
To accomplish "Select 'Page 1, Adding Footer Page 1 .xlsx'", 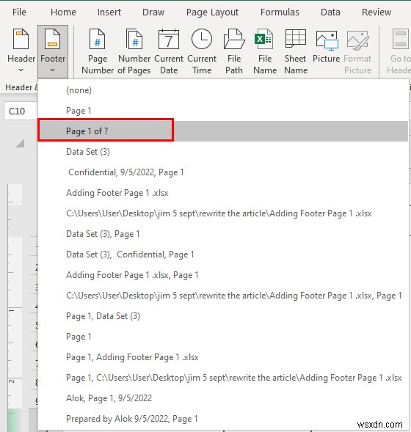I will point(223,357).
